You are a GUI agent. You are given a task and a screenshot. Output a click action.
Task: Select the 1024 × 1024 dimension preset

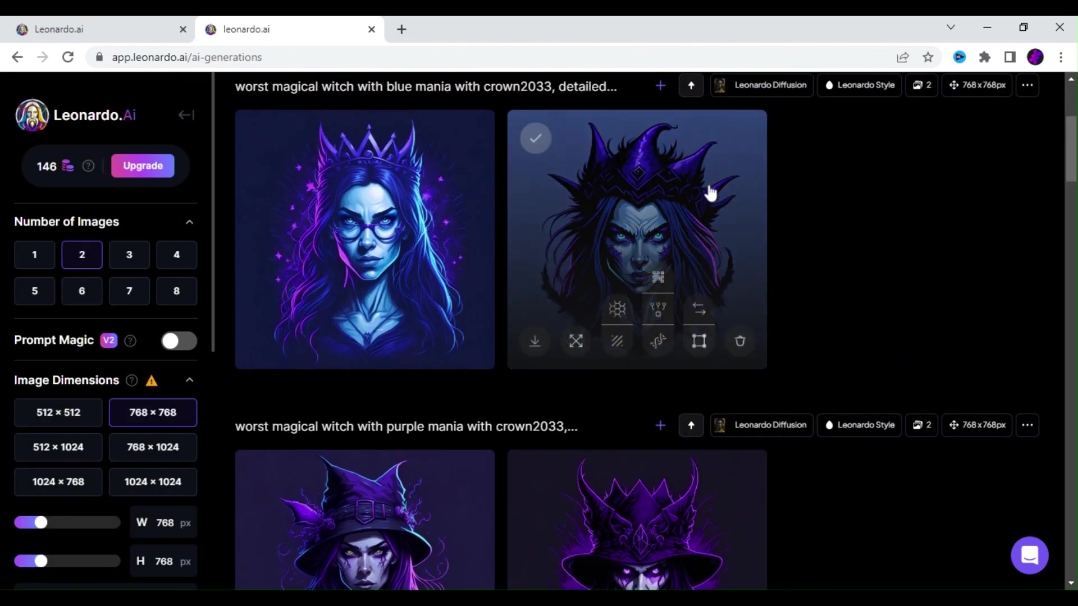(x=153, y=482)
